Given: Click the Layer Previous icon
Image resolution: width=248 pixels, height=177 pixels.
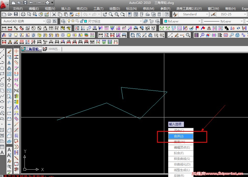Looking at the screenshot, I should point(152,21).
